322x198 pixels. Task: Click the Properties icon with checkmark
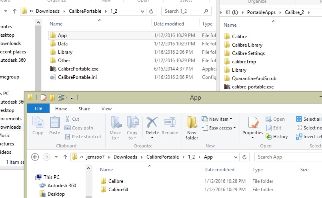click(x=253, y=123)
